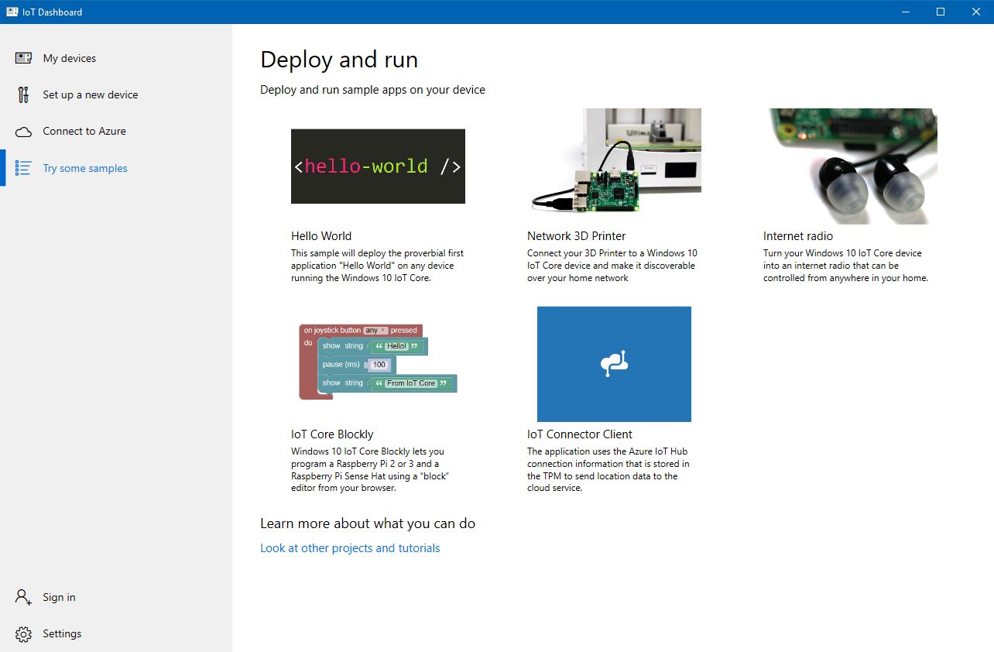Click the IoT Core Blockly description text
The width and height of the screenshot is (994, 652).
point(371,470)
